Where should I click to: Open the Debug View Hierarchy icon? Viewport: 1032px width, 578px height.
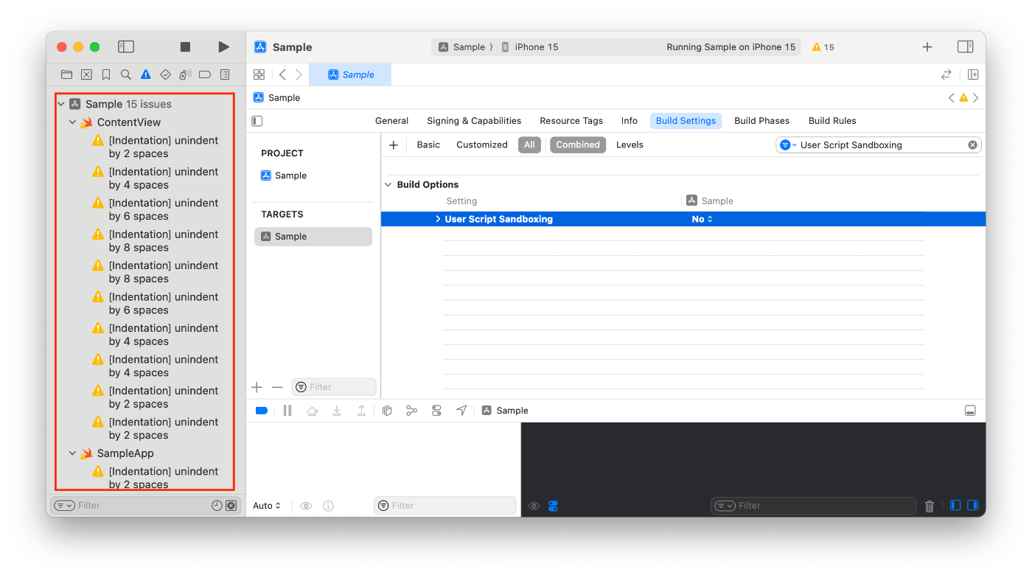tap(387, 411)
